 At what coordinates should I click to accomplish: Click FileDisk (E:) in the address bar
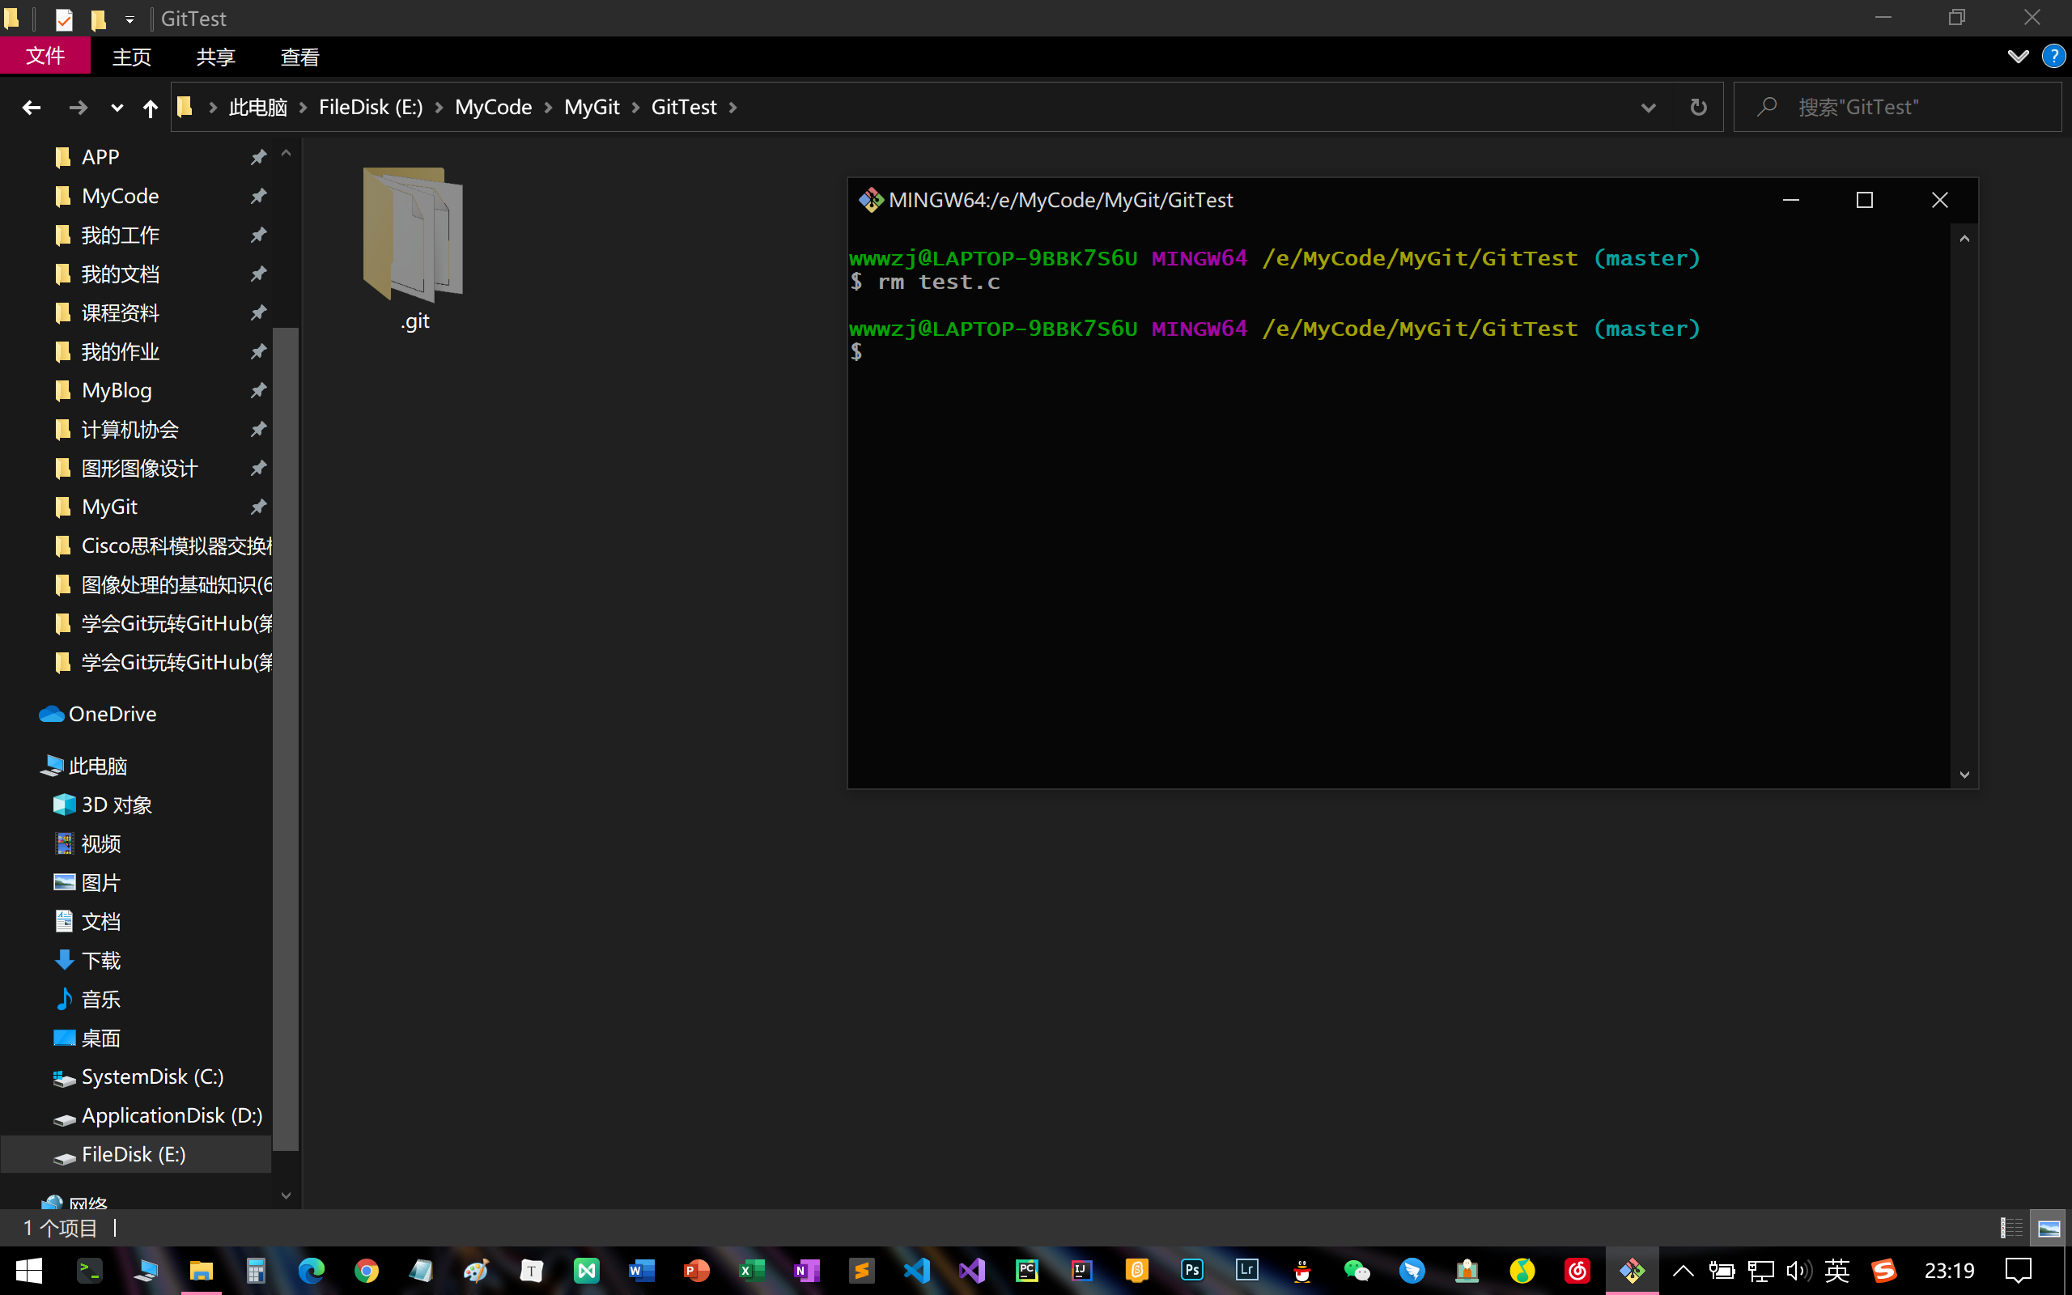click(371, 108)
